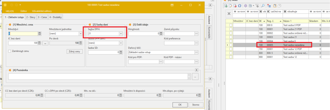Open the HELIOS menu
Screen dimensions: 330x110
coord(10,11)
